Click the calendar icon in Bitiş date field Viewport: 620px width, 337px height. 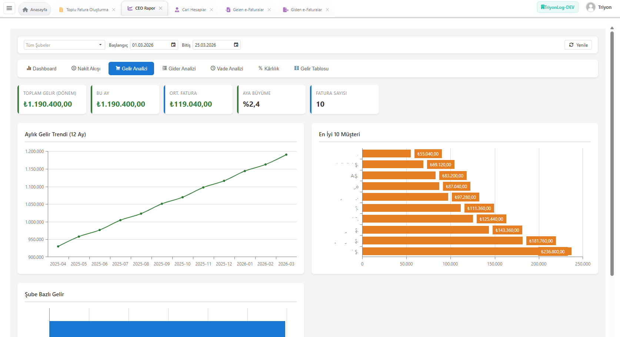coord(236,45)
